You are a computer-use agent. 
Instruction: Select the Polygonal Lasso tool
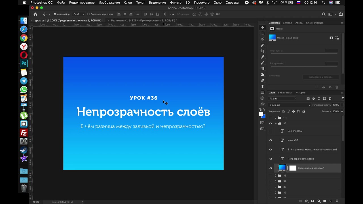coord(262,39)
